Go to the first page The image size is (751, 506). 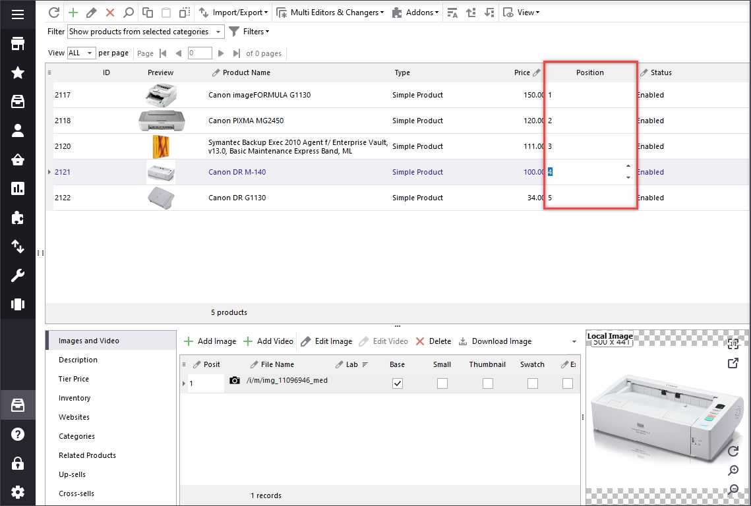click(163, 53)
